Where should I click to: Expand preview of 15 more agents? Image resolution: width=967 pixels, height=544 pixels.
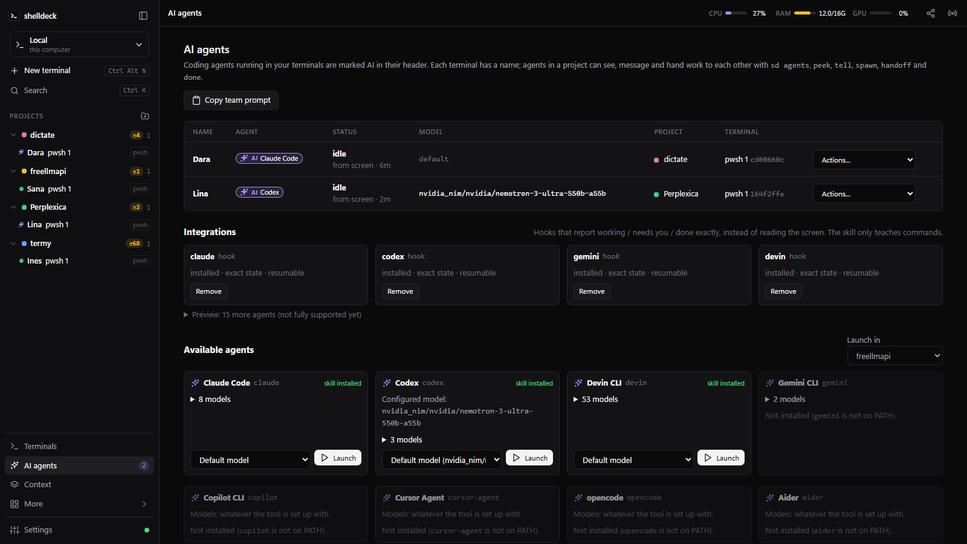(273, 315)
